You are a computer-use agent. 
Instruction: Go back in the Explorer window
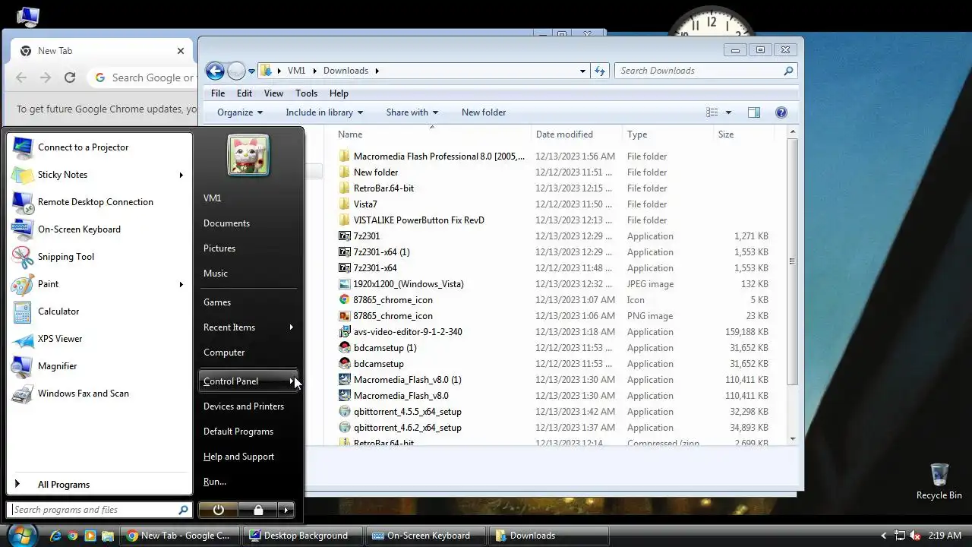215,71
